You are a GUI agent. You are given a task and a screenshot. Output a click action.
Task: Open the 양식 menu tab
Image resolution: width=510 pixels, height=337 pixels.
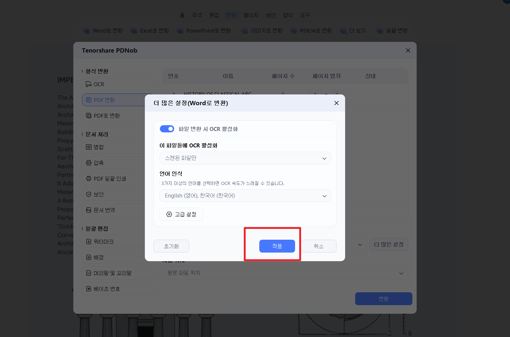pyautogui.click(x=288, y=15)
